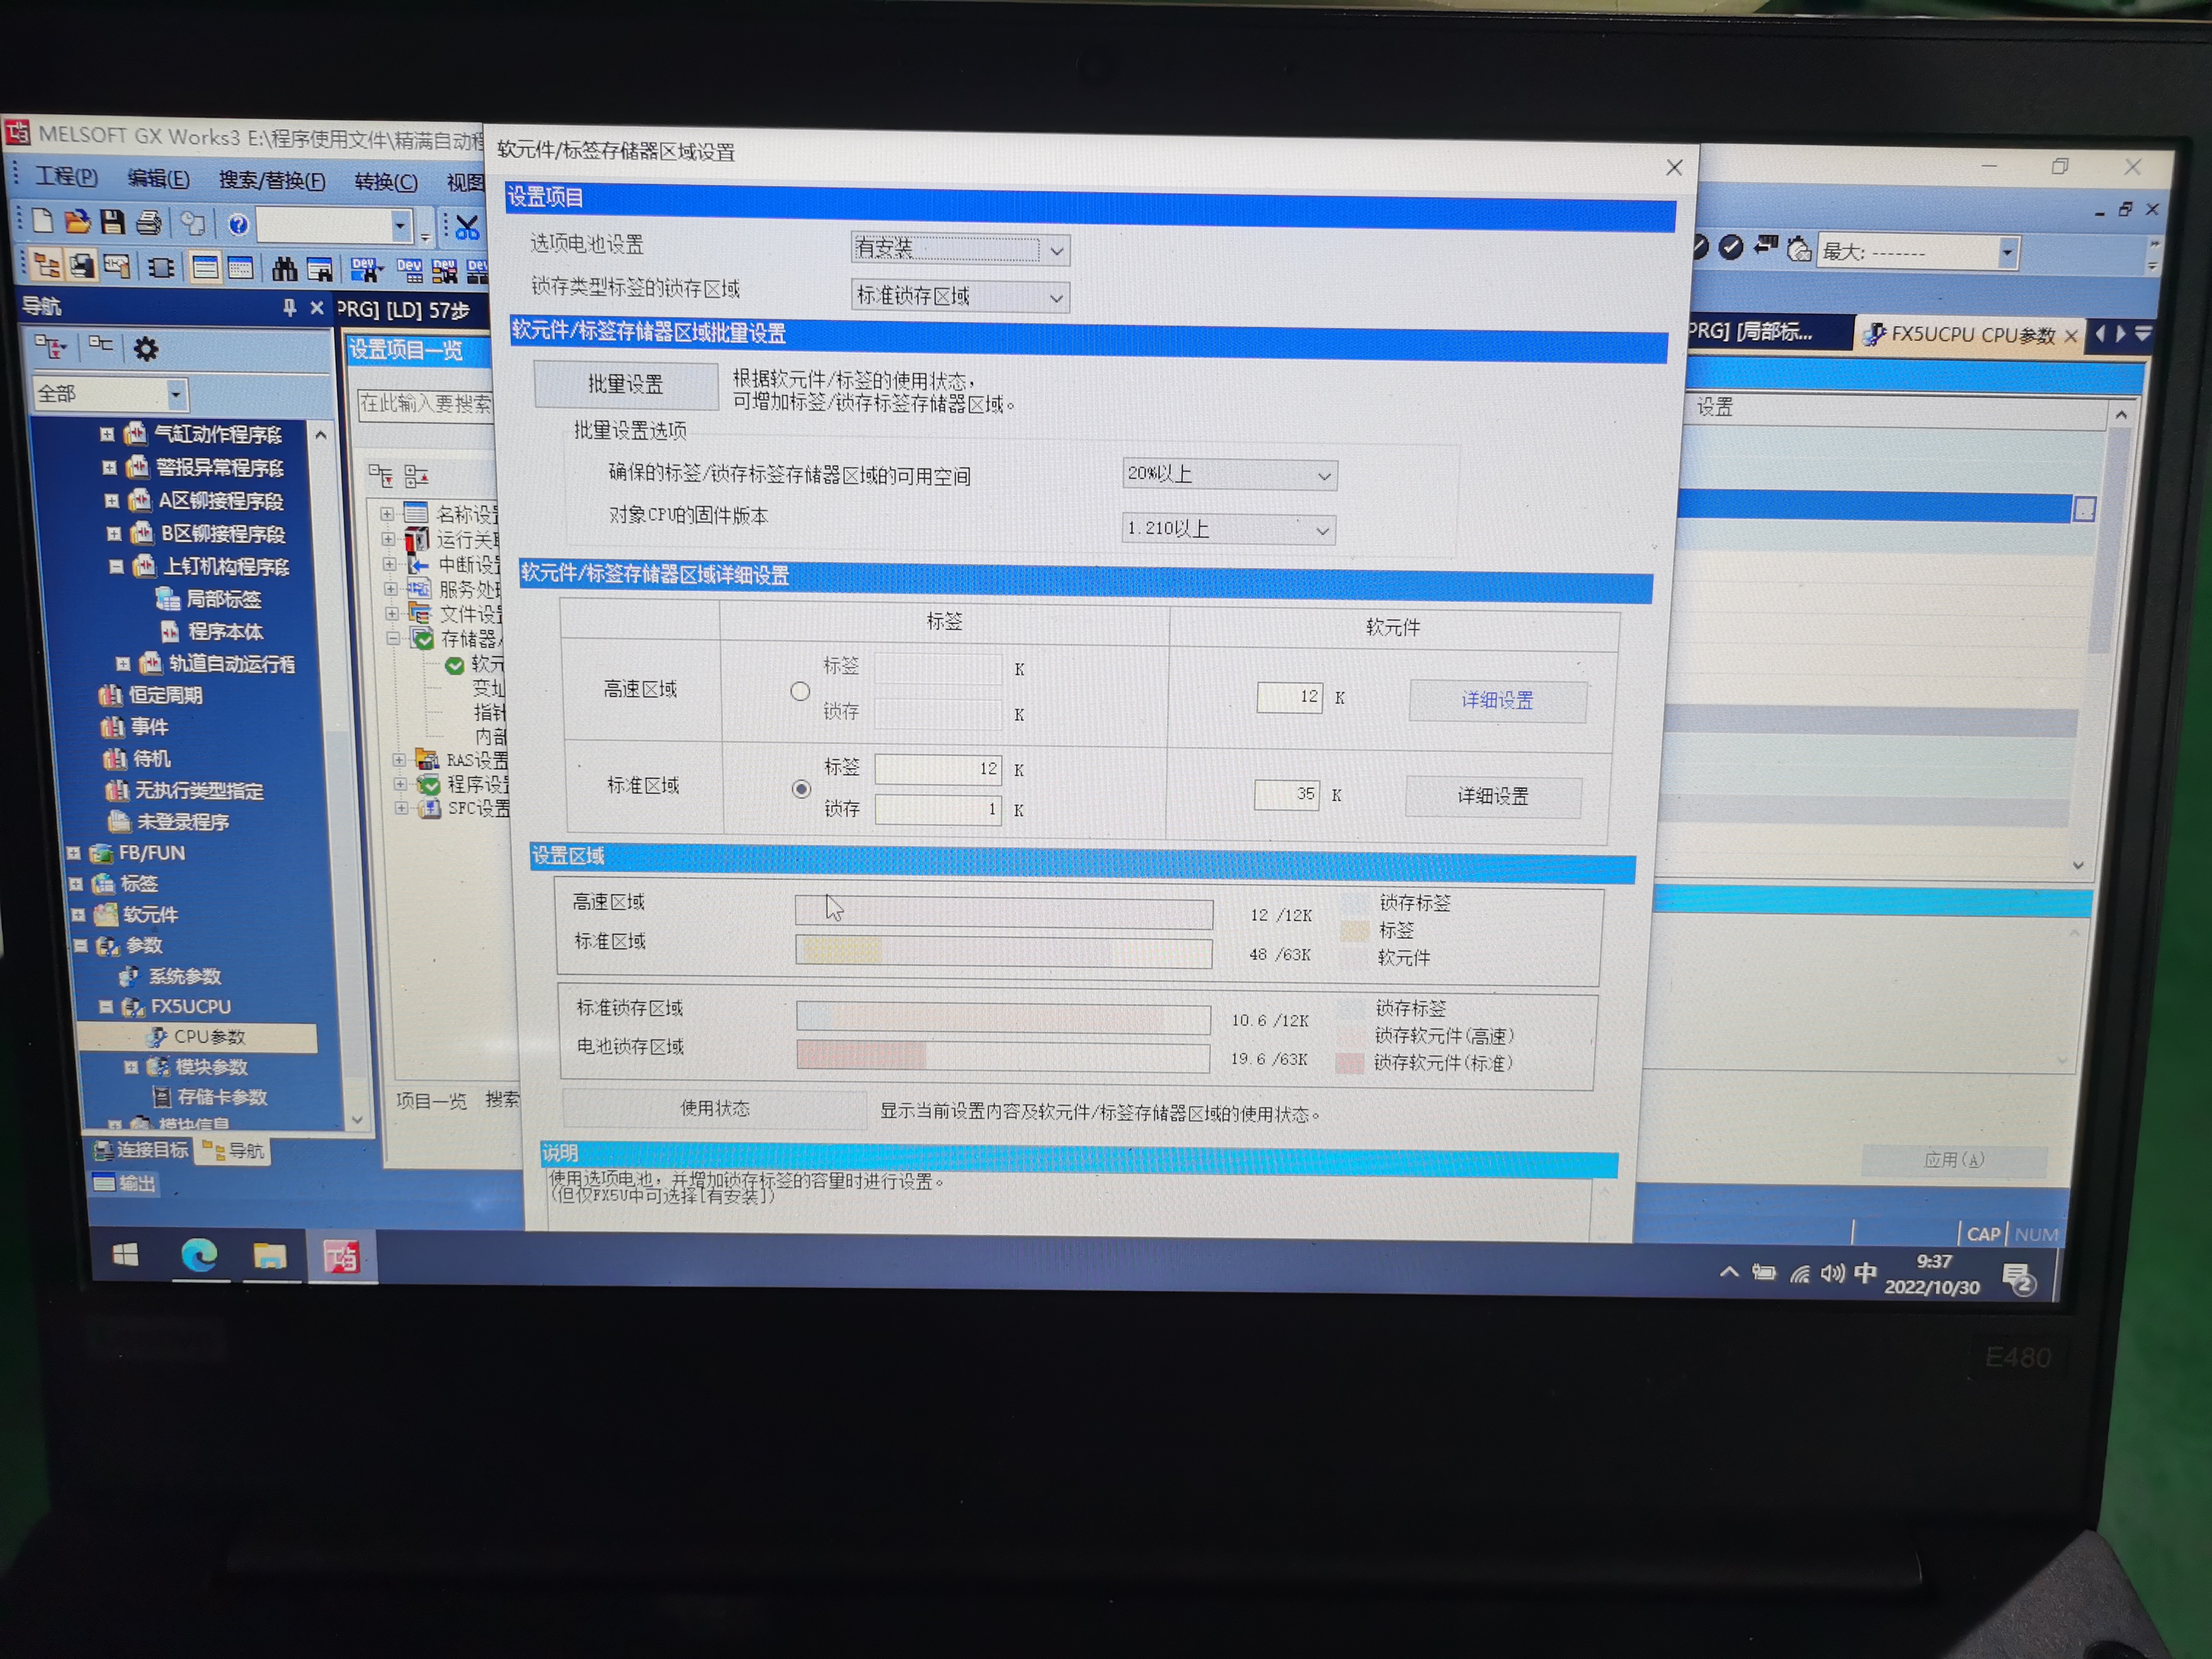Select the high-speed area label radio button
The width and height of the screenshot is (2212, 1659).
[x=800, y=691]
